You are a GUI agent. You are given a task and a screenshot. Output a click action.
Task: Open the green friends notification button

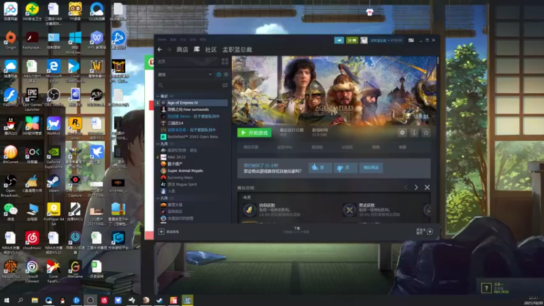click(x=352, y=40)
